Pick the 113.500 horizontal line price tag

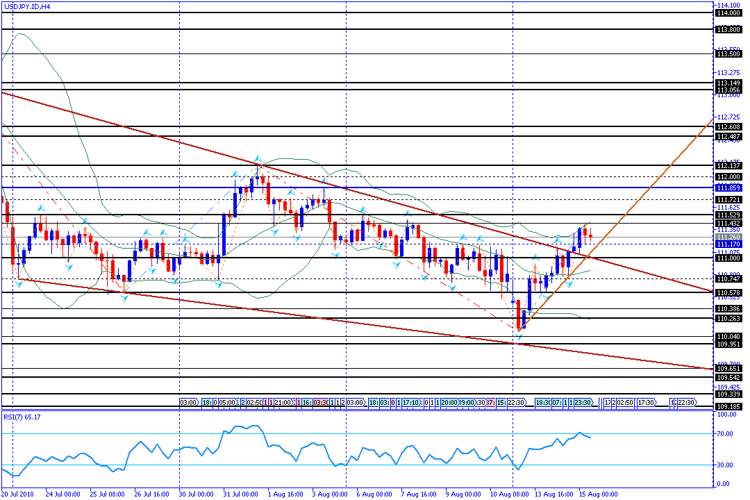pyautogui.click(x=727, y=53)
